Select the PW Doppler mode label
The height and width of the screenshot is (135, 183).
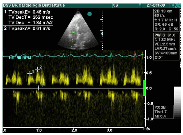157,35
